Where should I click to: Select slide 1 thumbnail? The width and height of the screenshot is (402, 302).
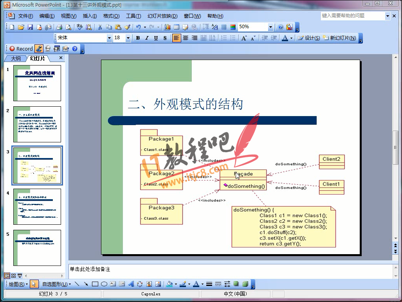tap(37, 83)
